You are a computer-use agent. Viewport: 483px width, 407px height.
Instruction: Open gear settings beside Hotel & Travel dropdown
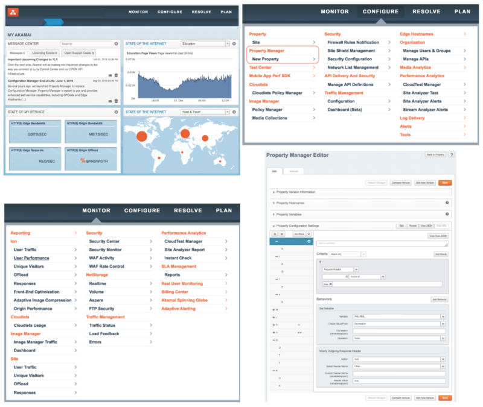(x=235, y=112)
